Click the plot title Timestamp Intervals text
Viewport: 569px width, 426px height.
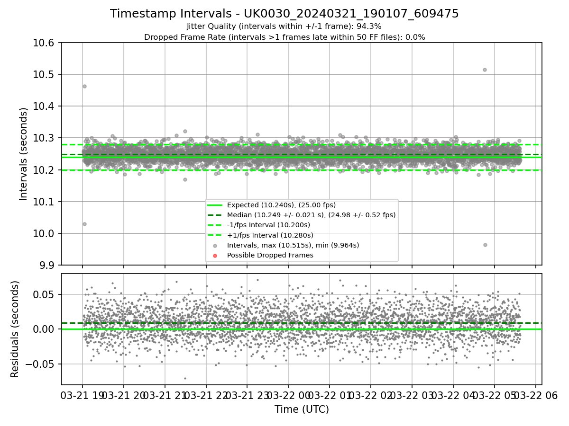(284, 14)
